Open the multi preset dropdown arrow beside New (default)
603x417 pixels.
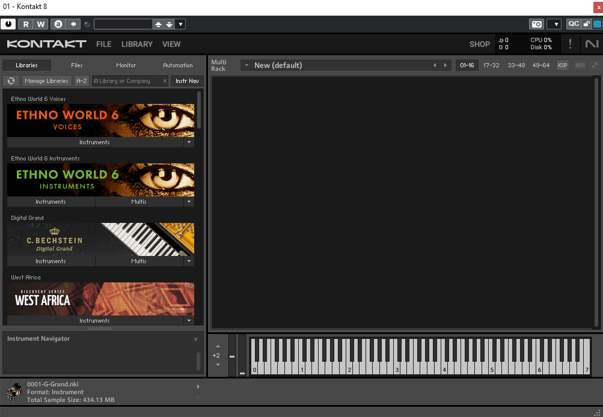coord(246,65)
